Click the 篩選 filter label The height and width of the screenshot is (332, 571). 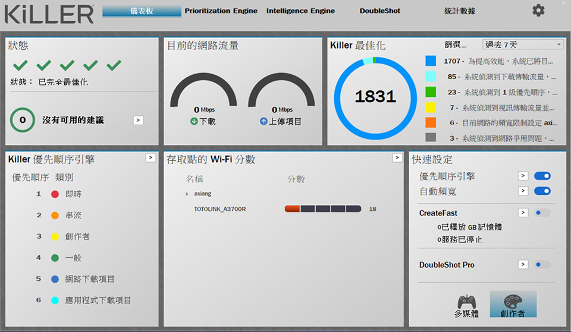(x=455, y=45)
